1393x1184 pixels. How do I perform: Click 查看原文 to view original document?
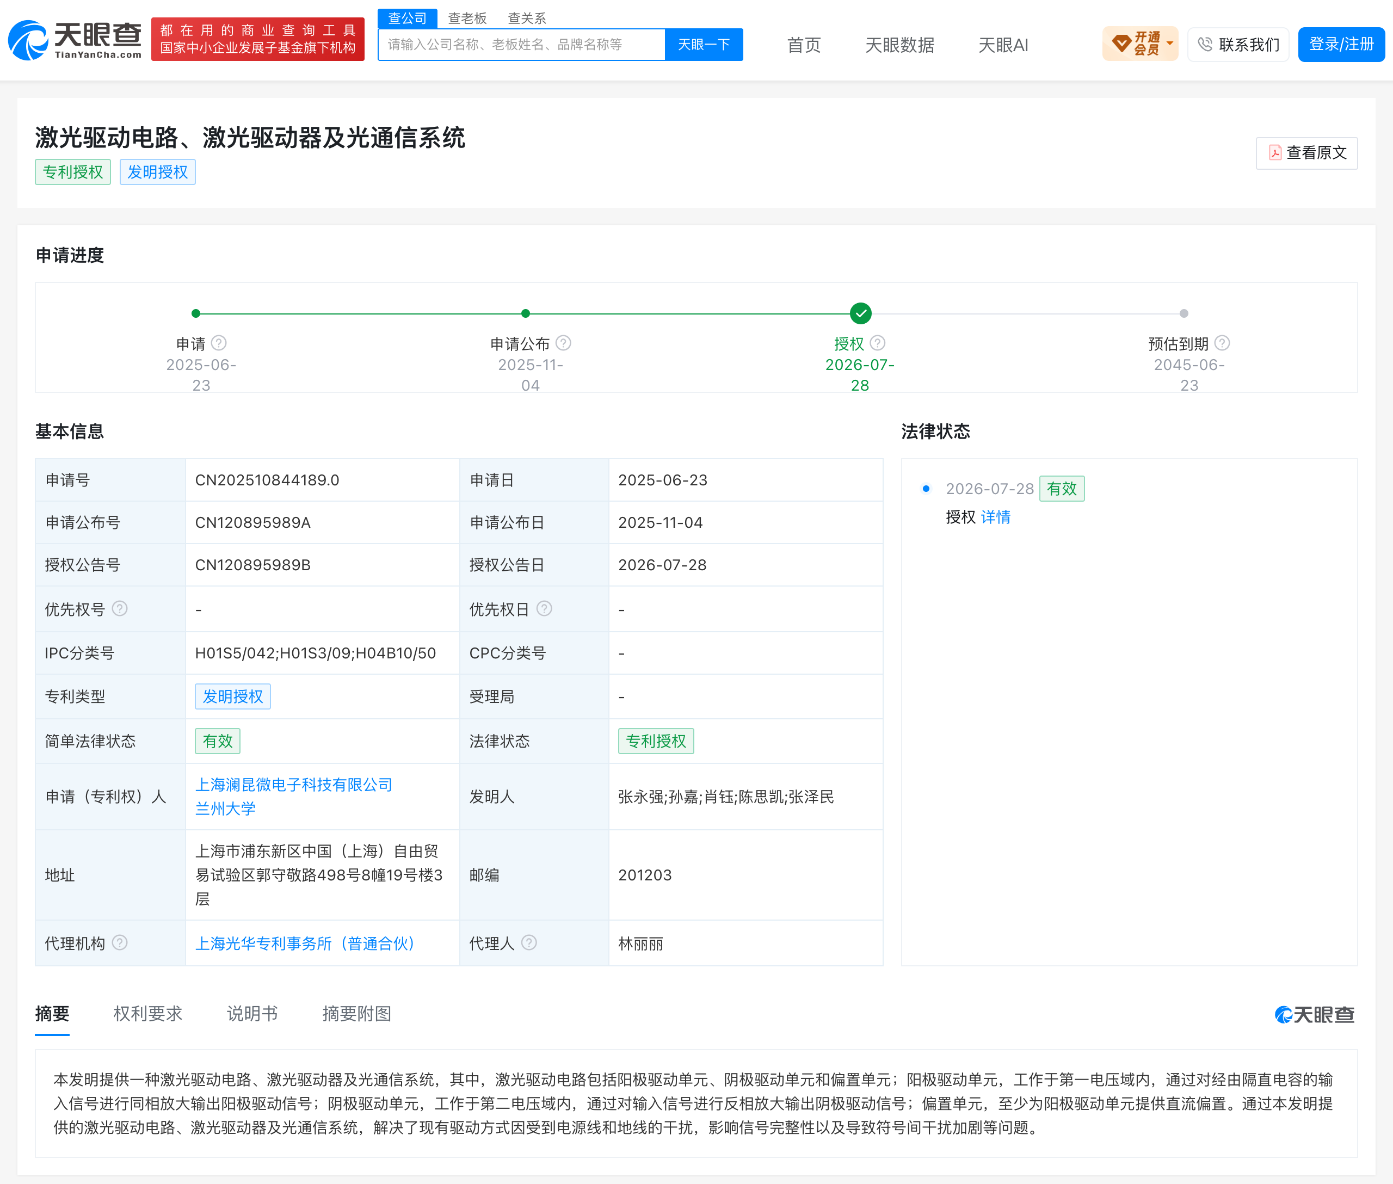click(1306, 153)
